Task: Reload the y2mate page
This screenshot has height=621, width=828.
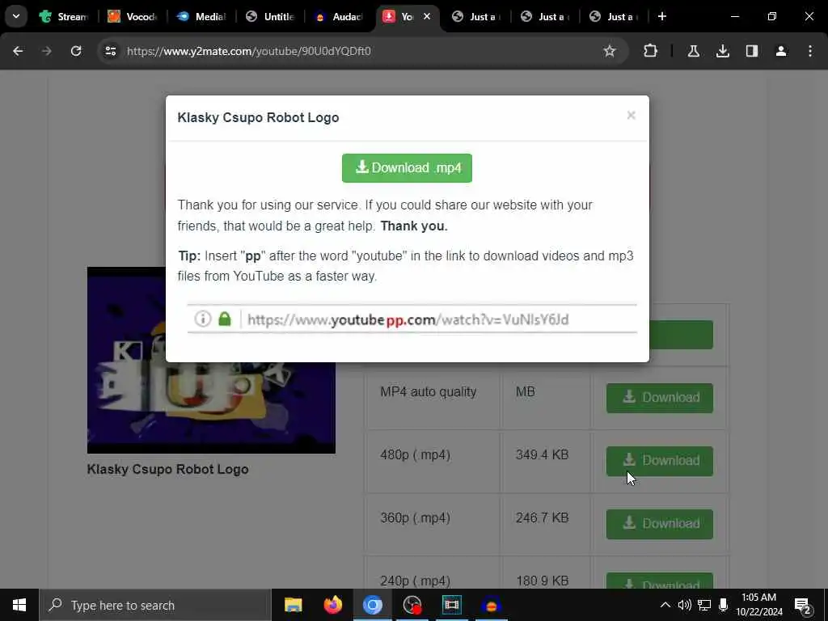Action: tap(76, 51)
